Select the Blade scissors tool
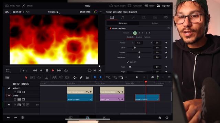Screen dimensions: 220x123 coord(47,78)
